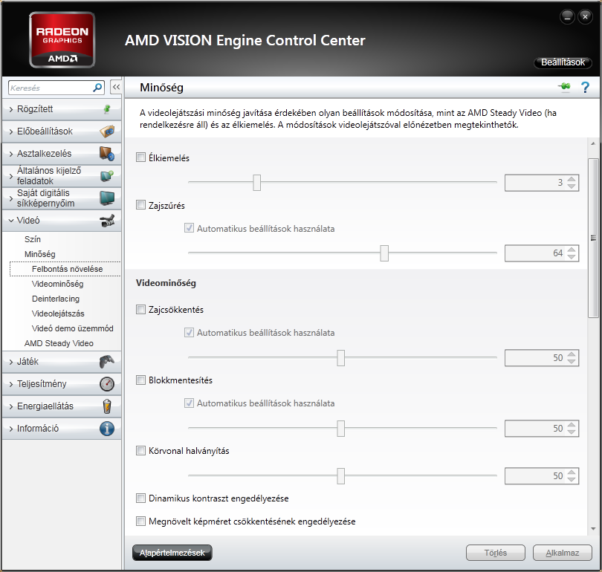The width and height of the screenshot is (602, 572).
Task: Click the vertical scrollbar thumb
Action: point(593,238)
